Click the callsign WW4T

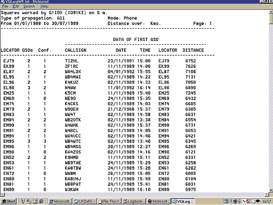pyautogui.click(x=71, y=114)
